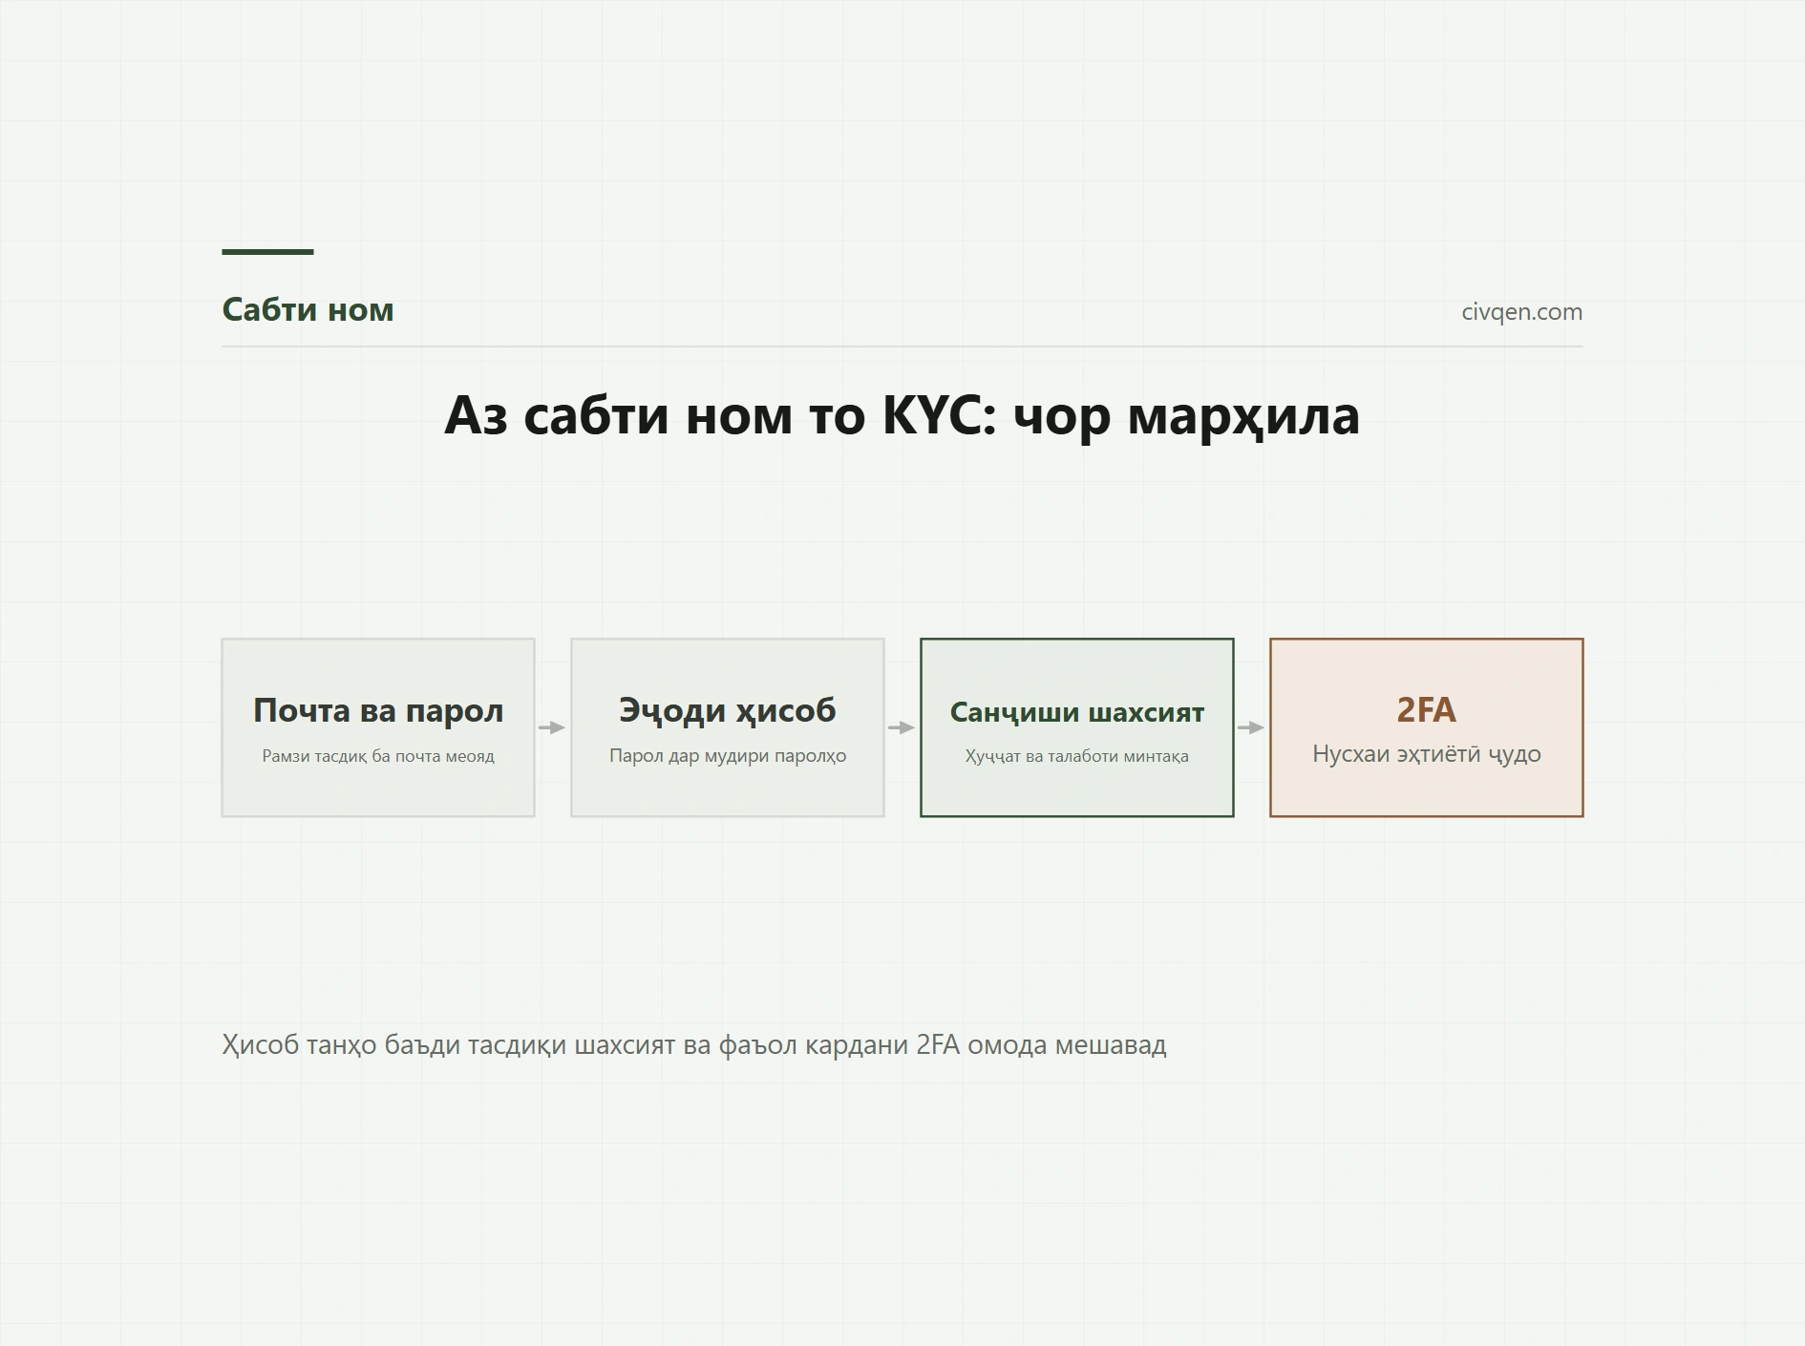The height and width of the screenshot is (1346, 1805).
Task: Select the 'Эҷоди ҳисоб' step box
Action: coord(728,727)
